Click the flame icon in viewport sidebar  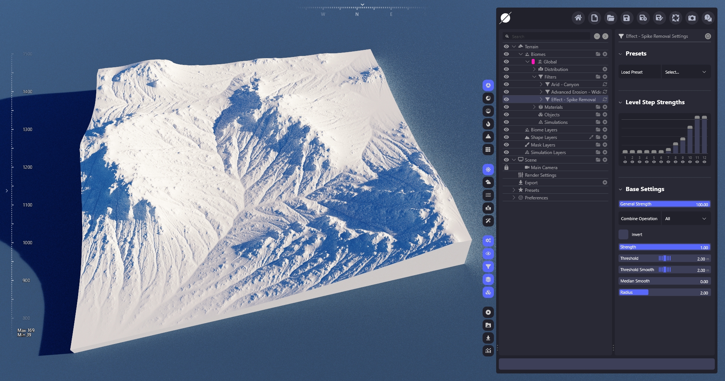pyautogui.click(x=488, y=124)
